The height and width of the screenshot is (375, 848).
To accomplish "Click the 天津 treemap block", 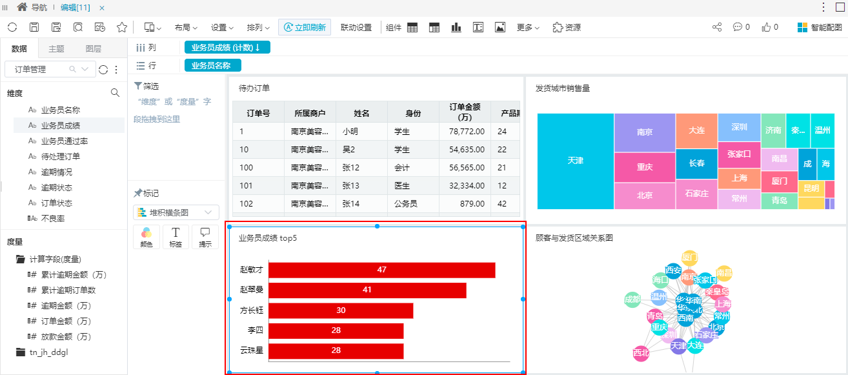I will [575, 161].
